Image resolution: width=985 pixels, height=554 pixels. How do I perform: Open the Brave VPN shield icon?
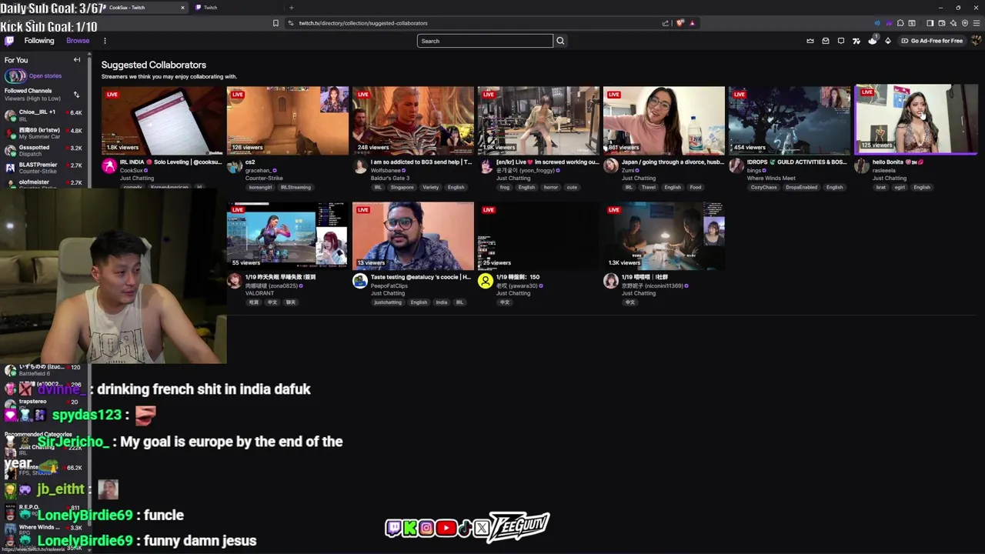965,23
